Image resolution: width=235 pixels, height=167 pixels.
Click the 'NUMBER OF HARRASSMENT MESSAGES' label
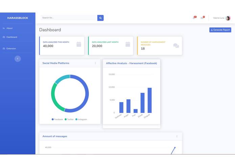[153, 43]
